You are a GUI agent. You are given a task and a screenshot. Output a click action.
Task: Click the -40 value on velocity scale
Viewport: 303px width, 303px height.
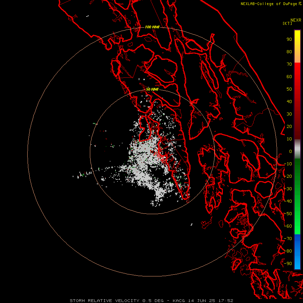(288, 201)
